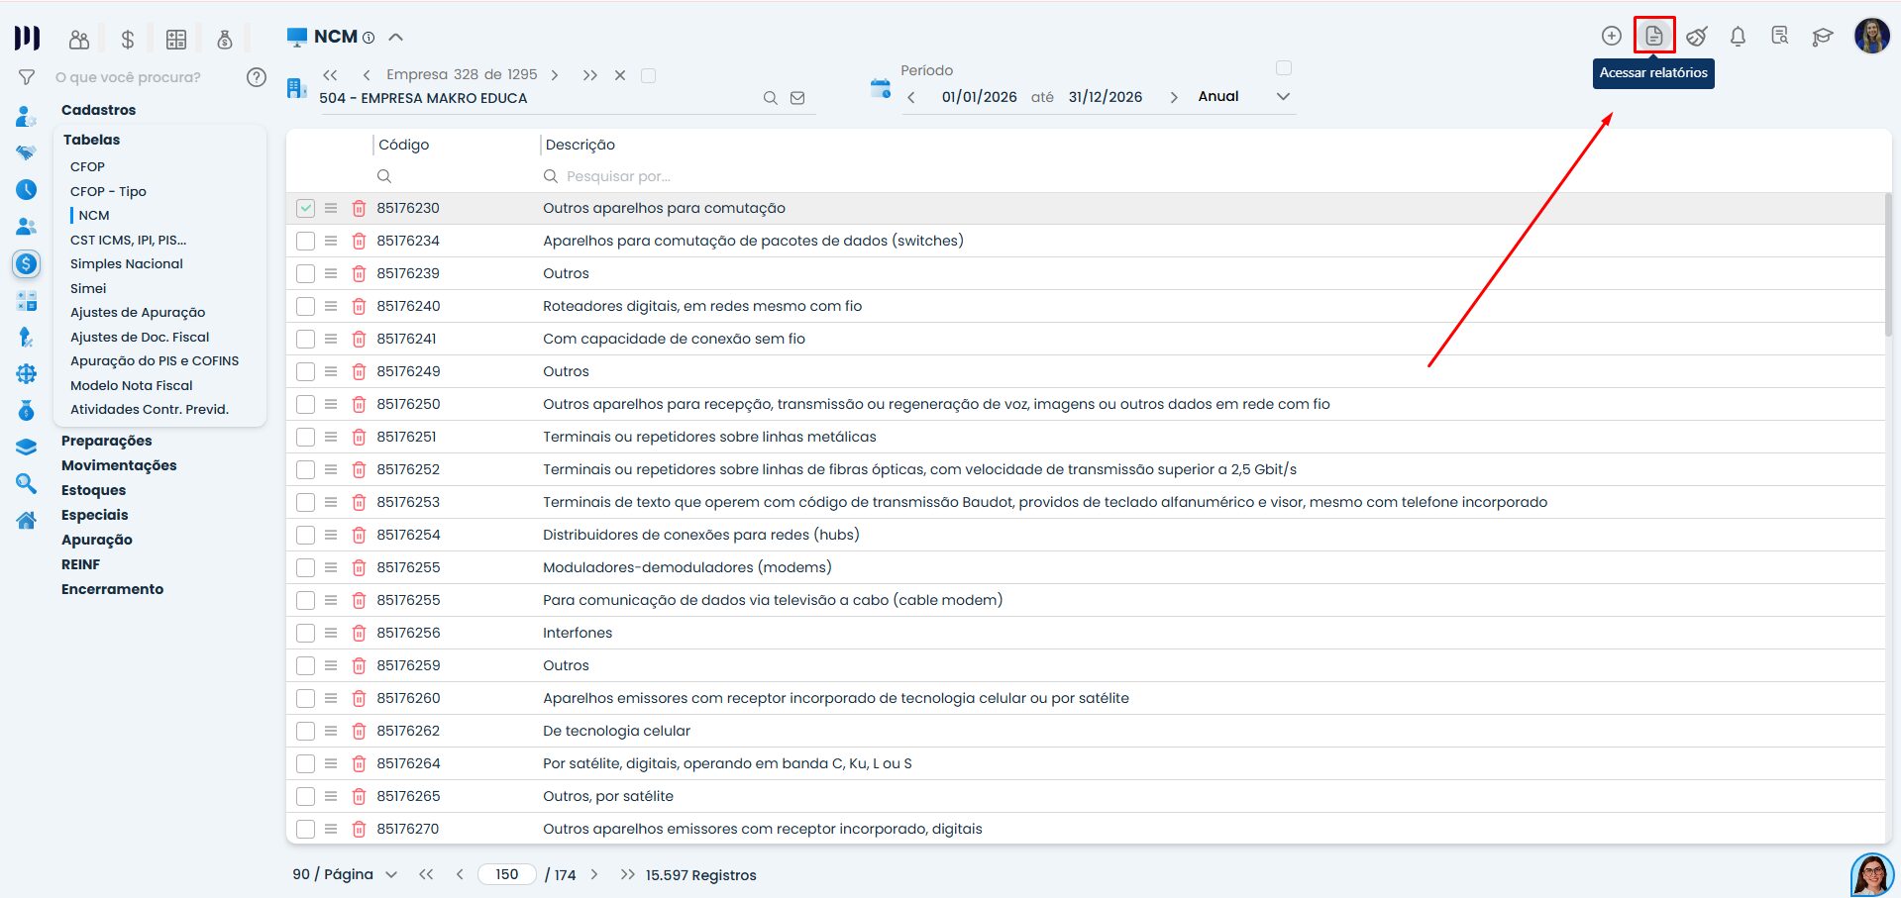Click the help question mark icon
This screenshot has height=898, width=1901.
[257, 77]
